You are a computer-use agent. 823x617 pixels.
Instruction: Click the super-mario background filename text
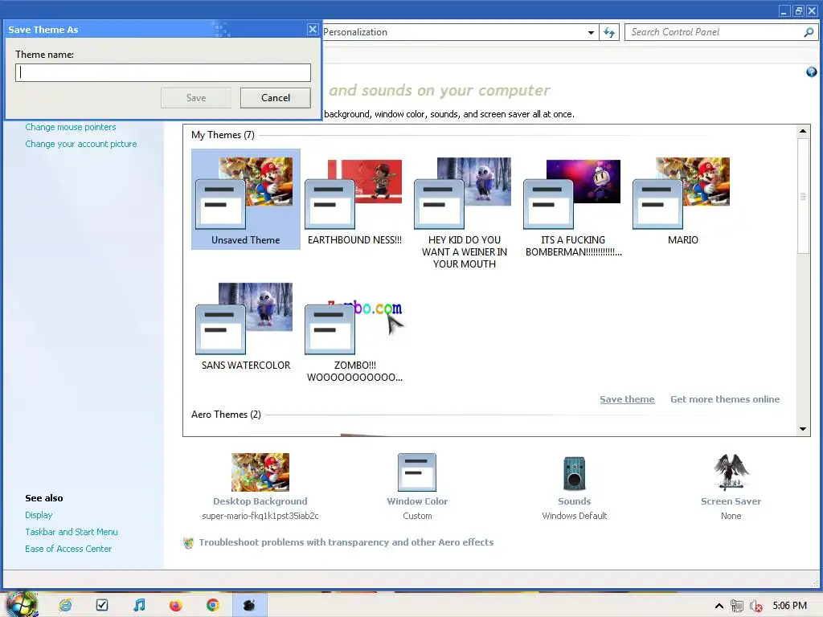(260, 516)
